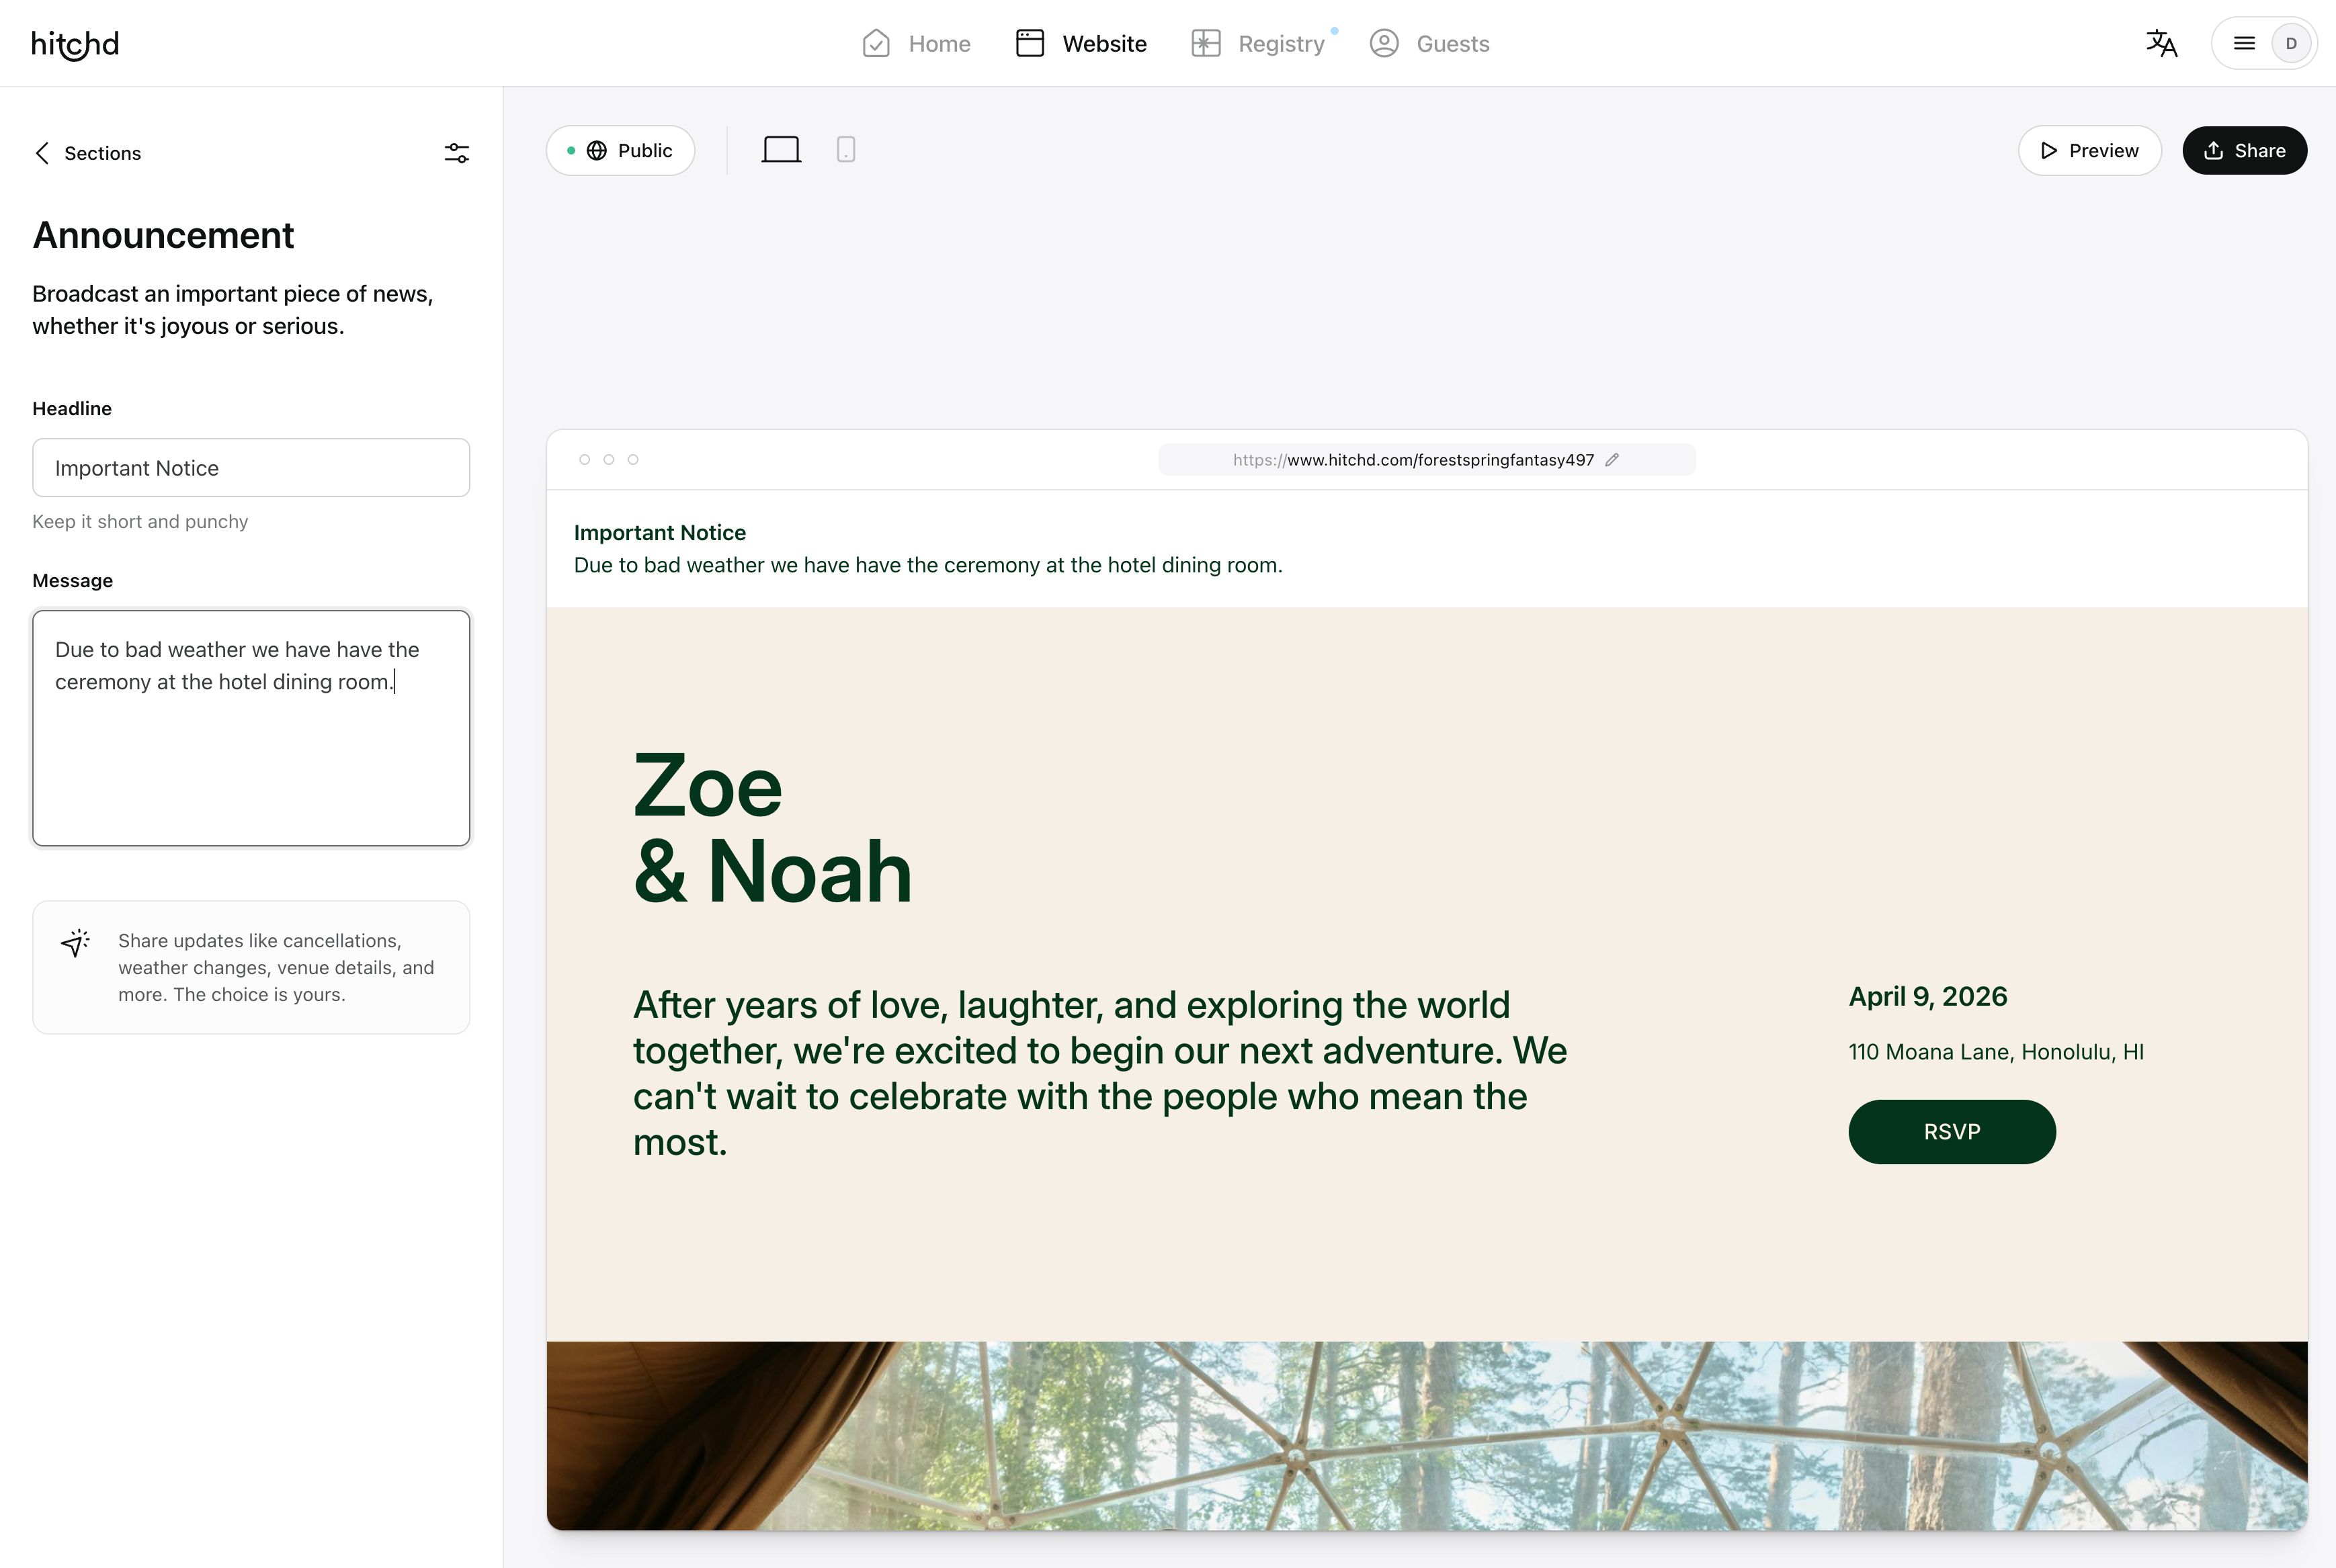Click the RSVP button in preview
The image size is (2336, 1568).
pyautogui.click(x=1951, y=1132)
